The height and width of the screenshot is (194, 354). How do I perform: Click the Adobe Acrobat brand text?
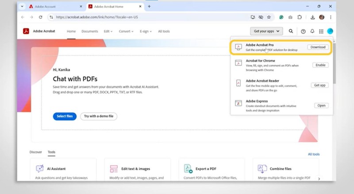click(44, 31)
